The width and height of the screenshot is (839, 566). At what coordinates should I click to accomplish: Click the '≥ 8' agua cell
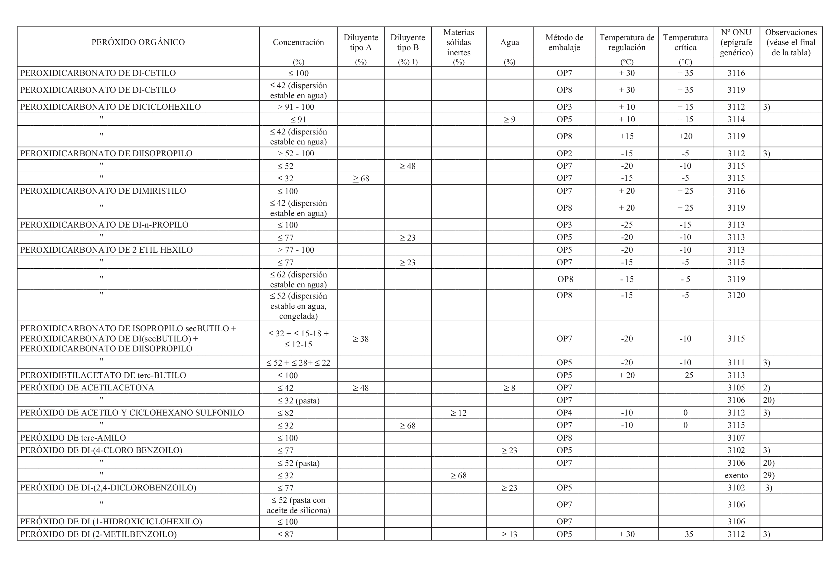pos(509,388)
